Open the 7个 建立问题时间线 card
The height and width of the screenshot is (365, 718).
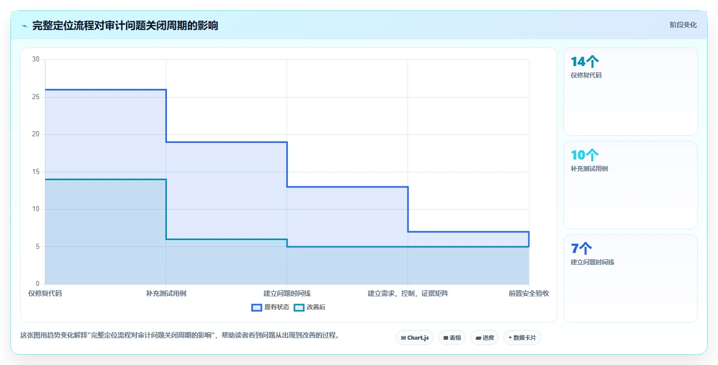tap(631, 278)
